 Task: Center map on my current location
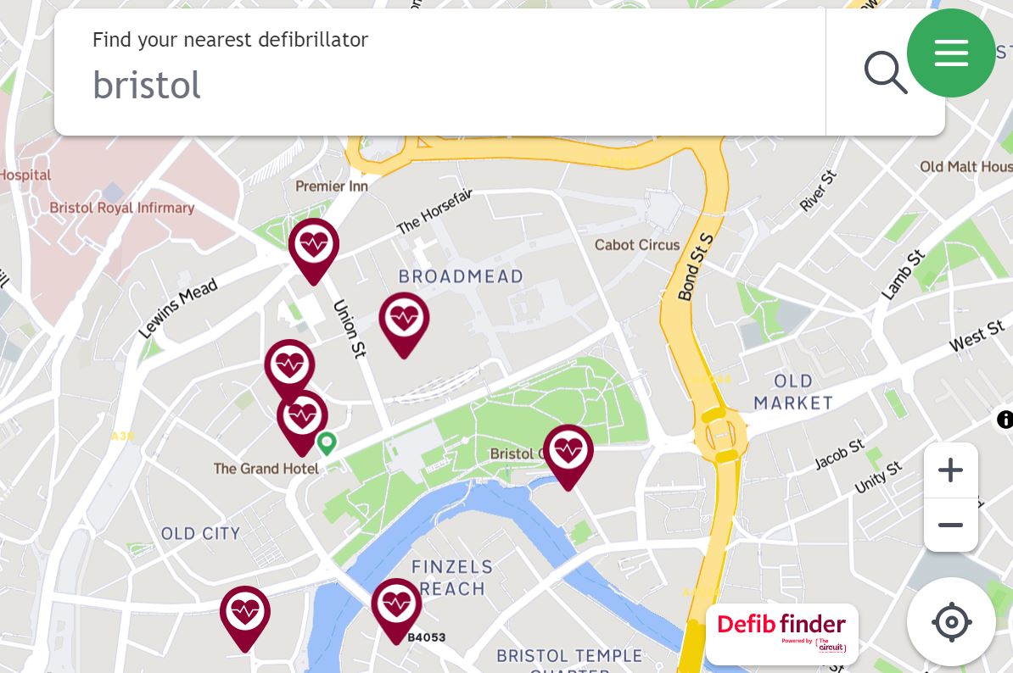coord(951,622)
